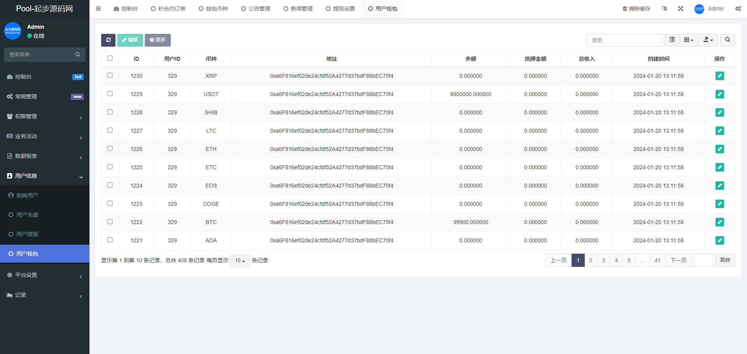Click the table search input field
This screenshot has height=354, width=747.
(x=624, y=40)
